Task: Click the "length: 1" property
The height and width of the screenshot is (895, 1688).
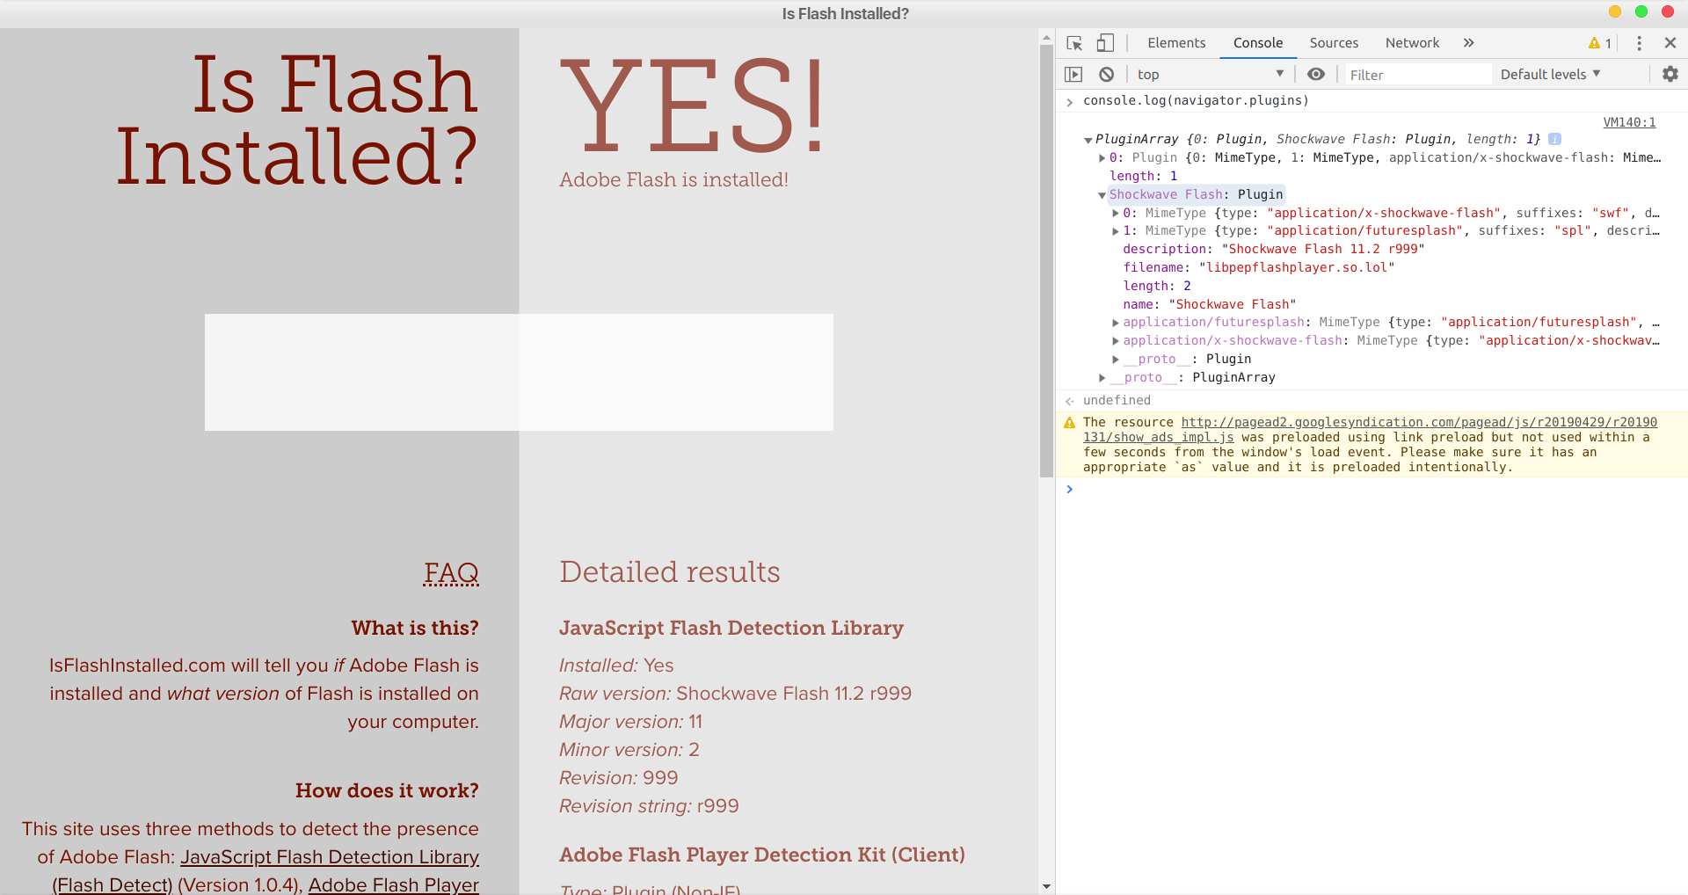Action: [1143, 177]
